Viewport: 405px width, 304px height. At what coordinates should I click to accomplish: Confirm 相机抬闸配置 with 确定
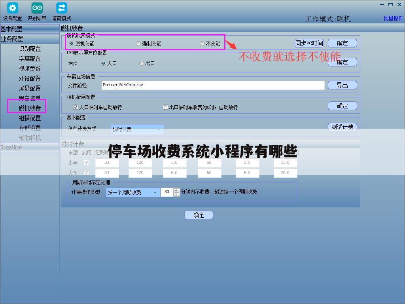[x=342, y=106]
